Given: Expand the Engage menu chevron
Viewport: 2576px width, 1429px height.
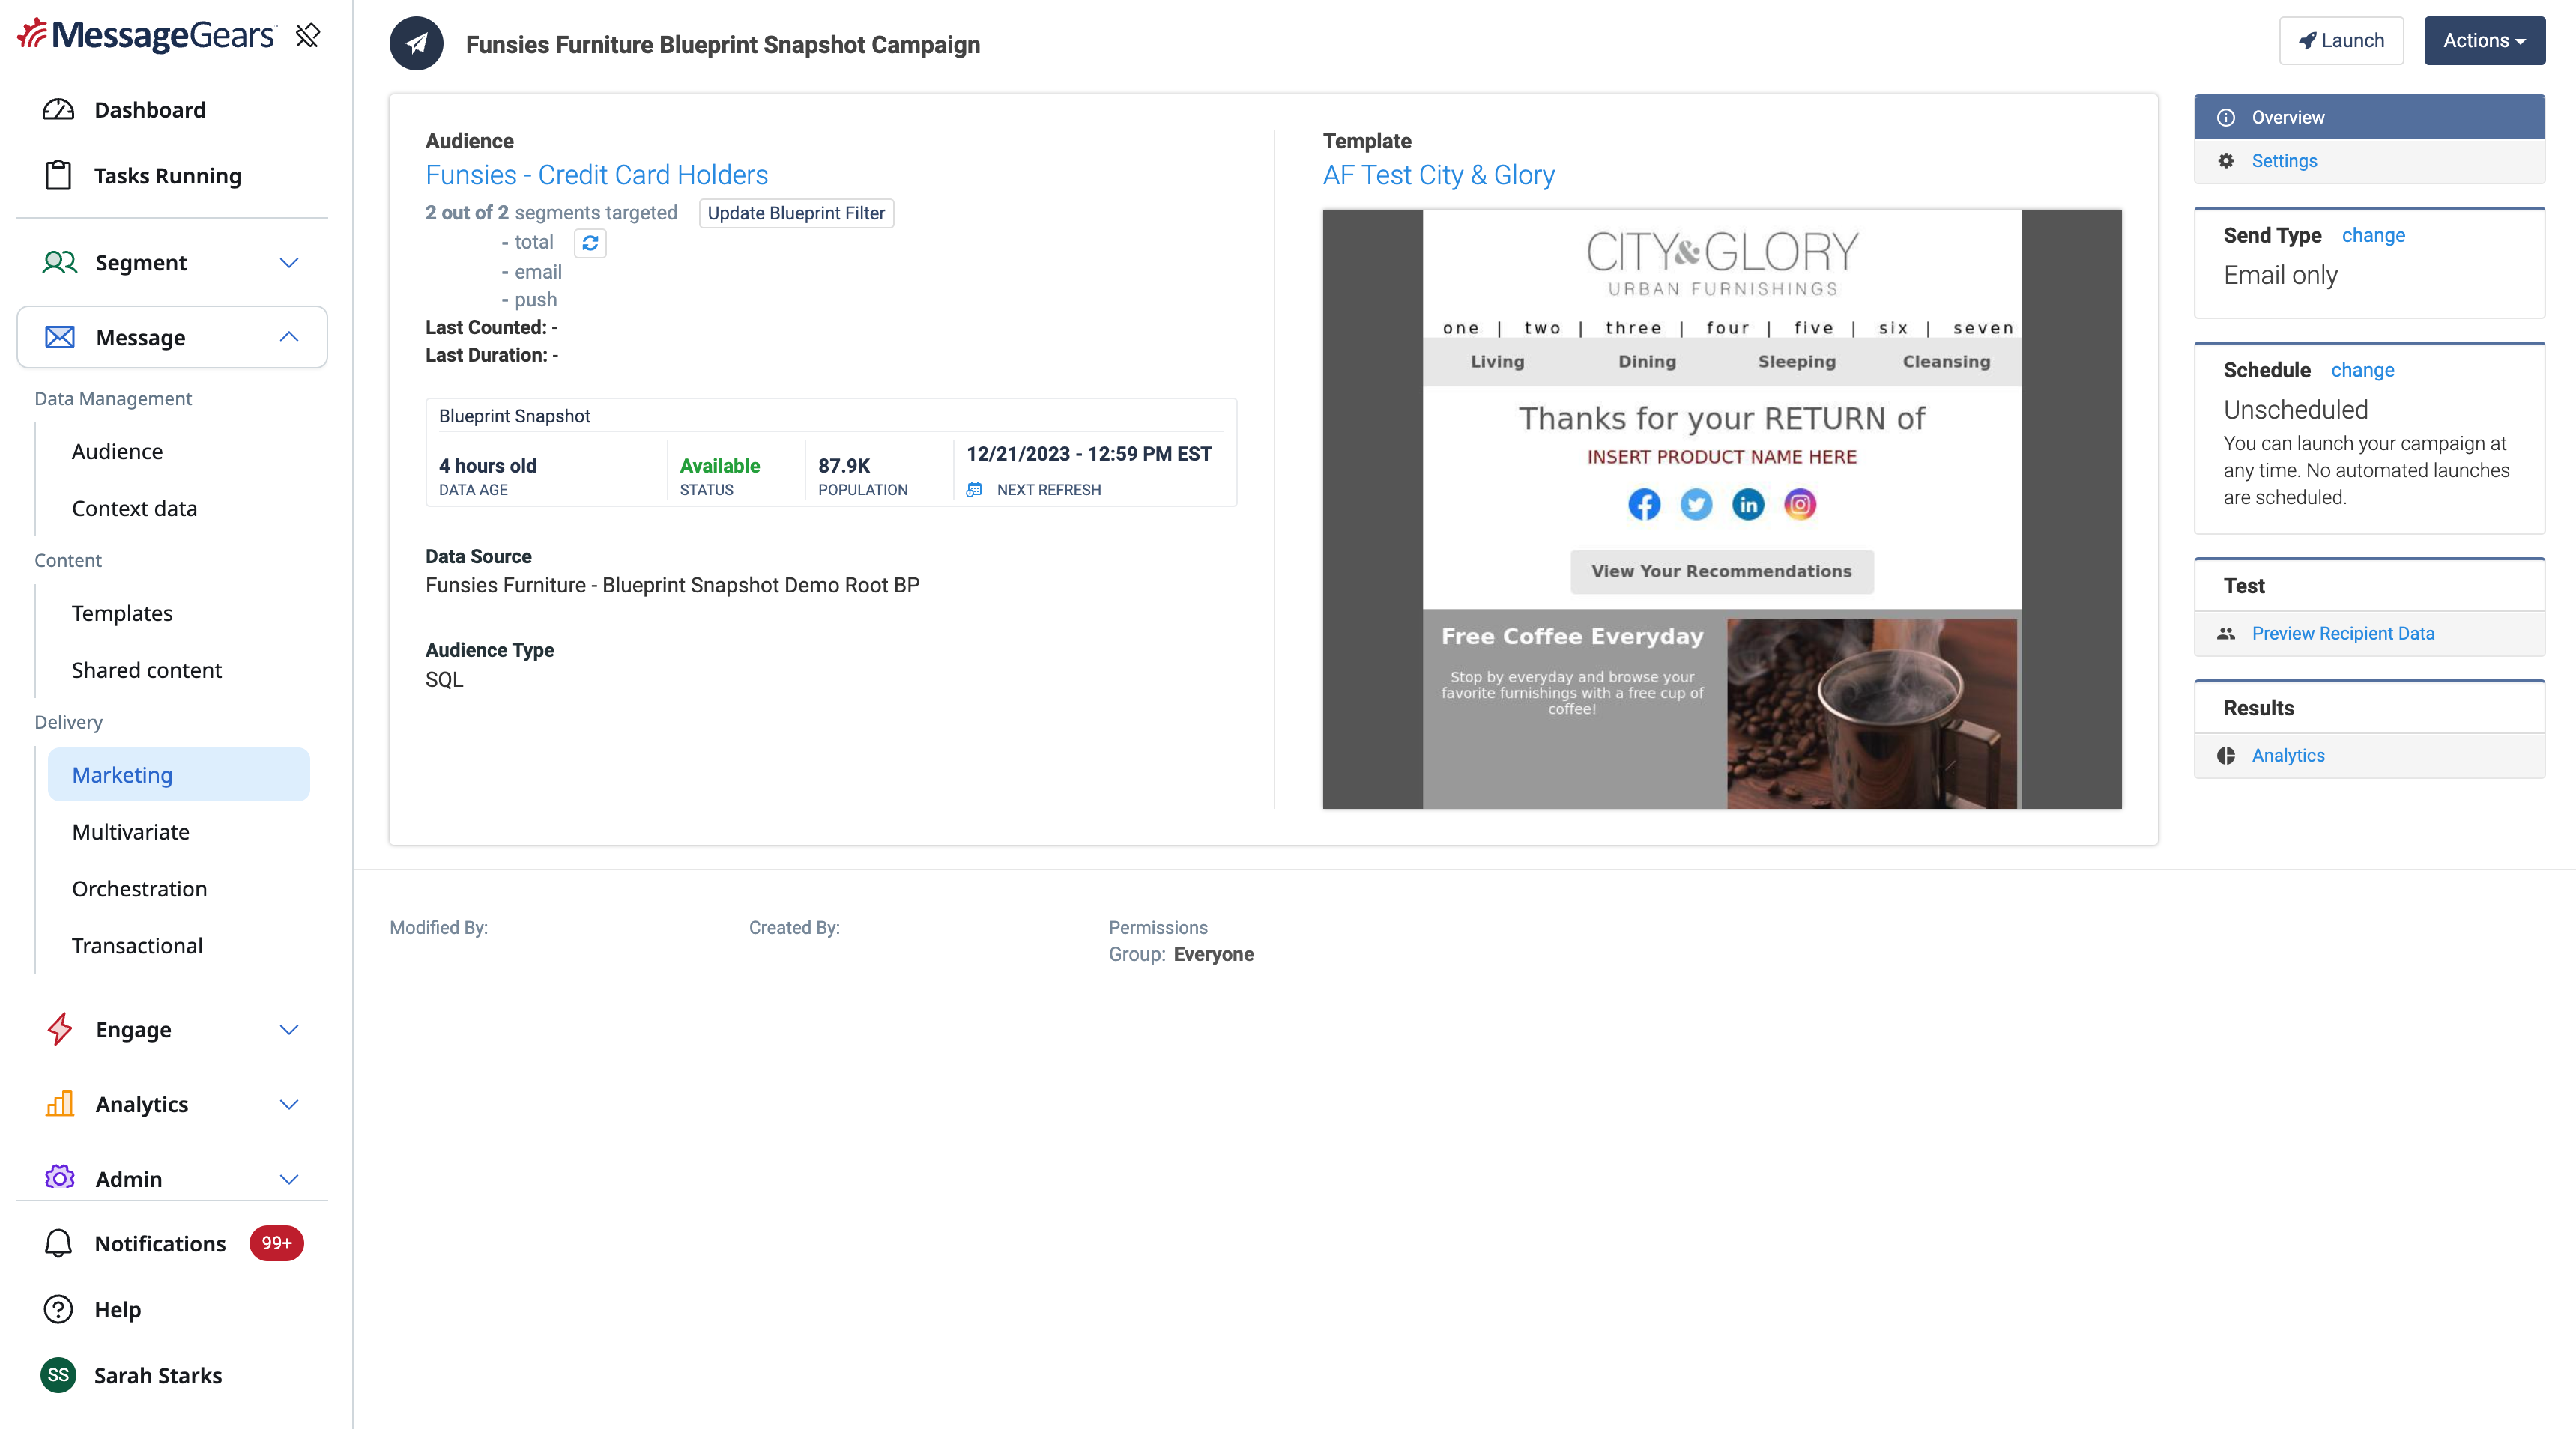Looking at the screenshot, I should tap(289, 1029).
